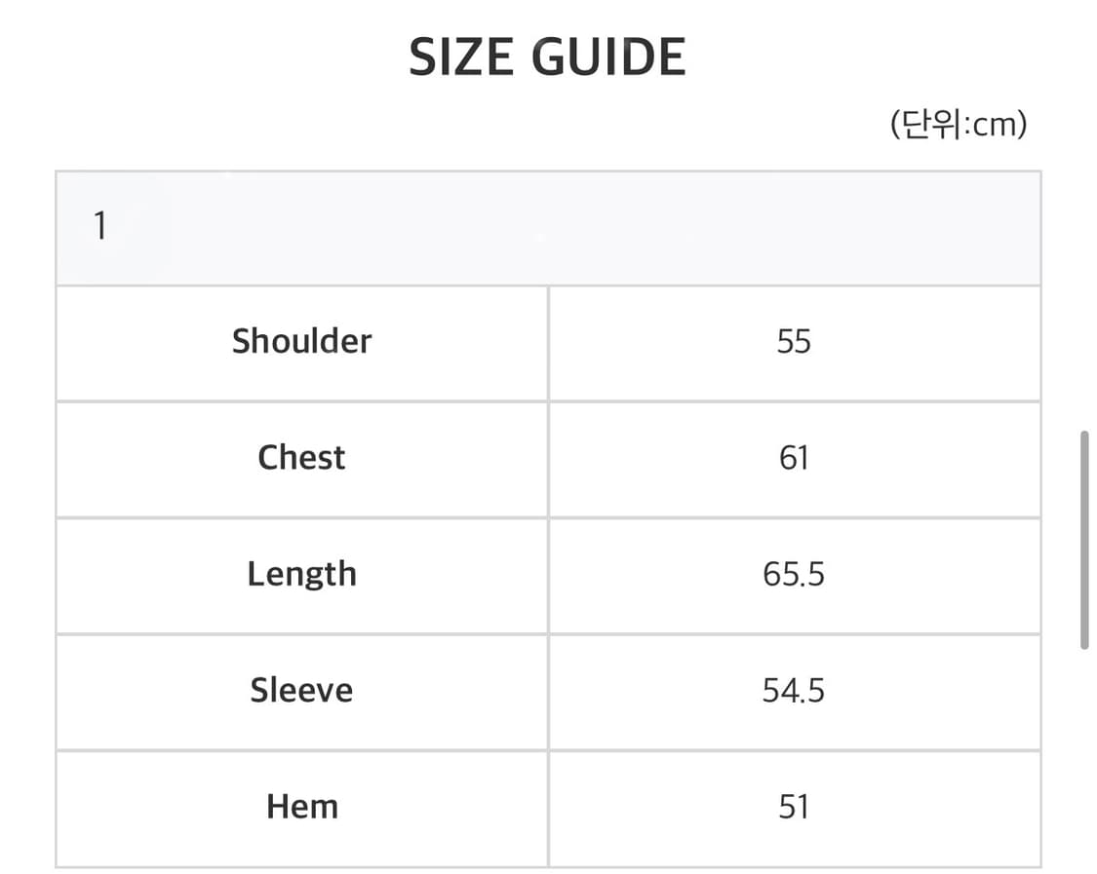Click the Chest row label
Viewport: 1097px width, 874px height.
[x=301, y=458]
